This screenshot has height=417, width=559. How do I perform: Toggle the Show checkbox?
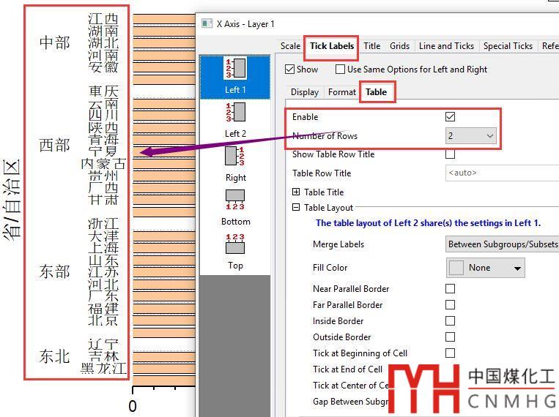289,69
